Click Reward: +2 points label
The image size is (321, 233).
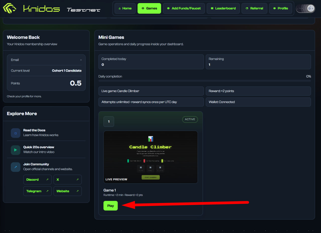[x=258, y=91]
